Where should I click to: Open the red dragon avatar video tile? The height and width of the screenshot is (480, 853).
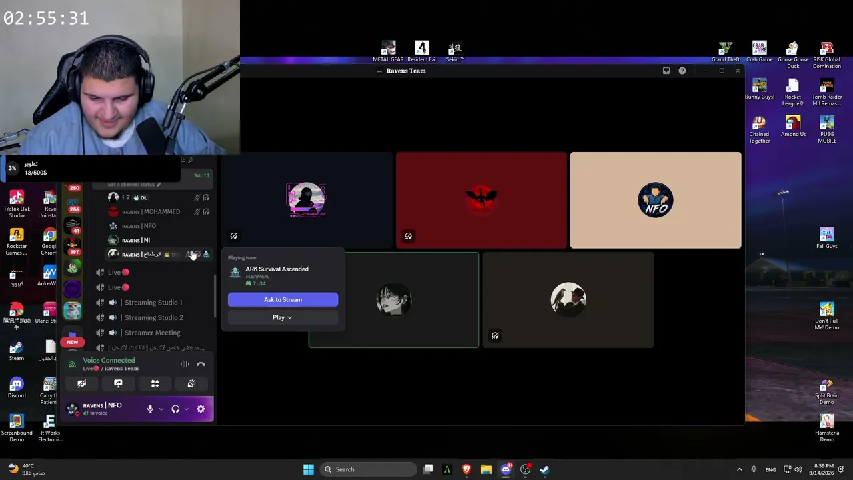point(481,200)
